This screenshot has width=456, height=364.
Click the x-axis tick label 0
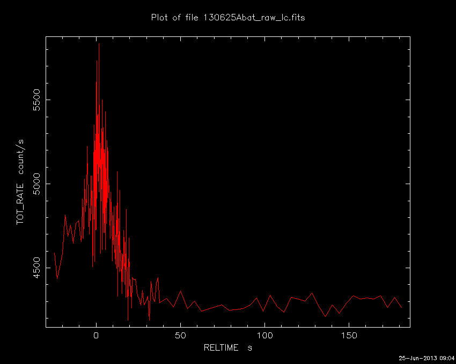click(x=96, y=336)
